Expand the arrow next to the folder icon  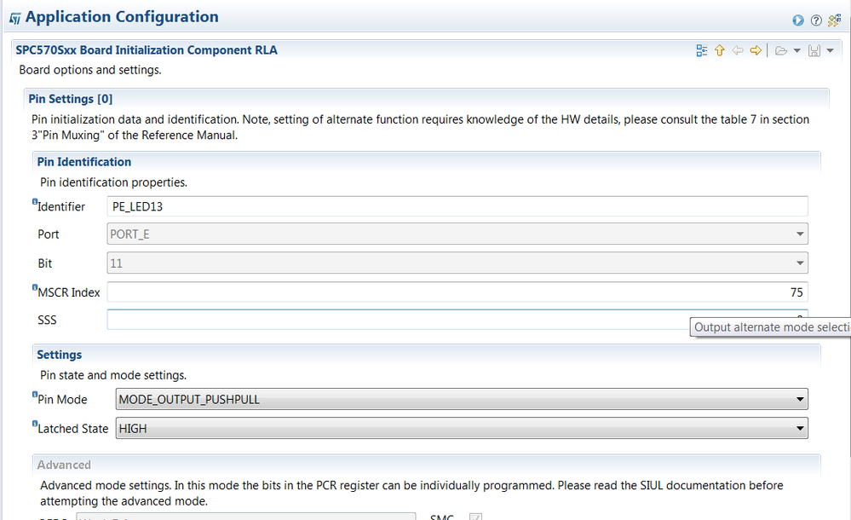pos(796,51)
